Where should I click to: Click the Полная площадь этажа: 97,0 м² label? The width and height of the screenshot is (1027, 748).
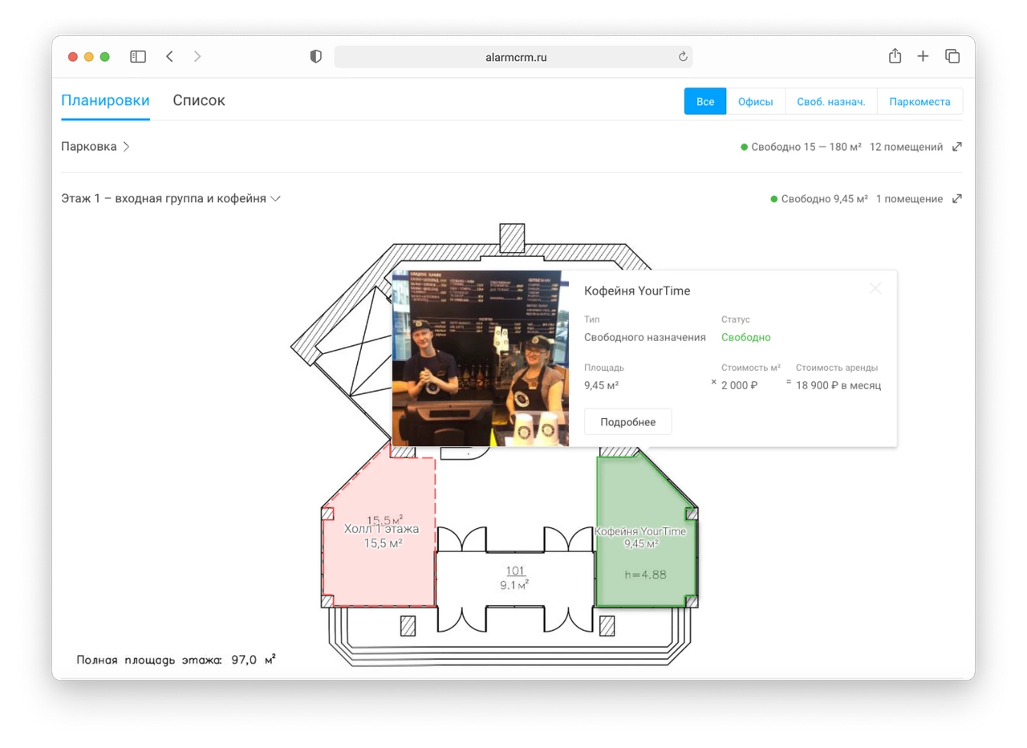coord(177,660)
